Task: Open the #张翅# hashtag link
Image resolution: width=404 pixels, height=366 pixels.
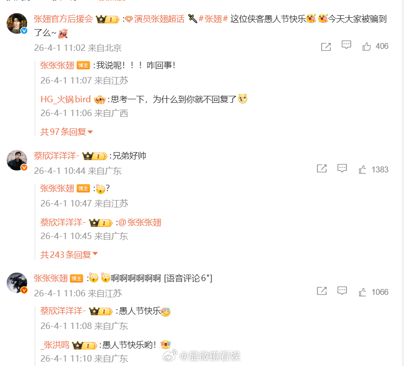Action: click(x=213, y=19)
